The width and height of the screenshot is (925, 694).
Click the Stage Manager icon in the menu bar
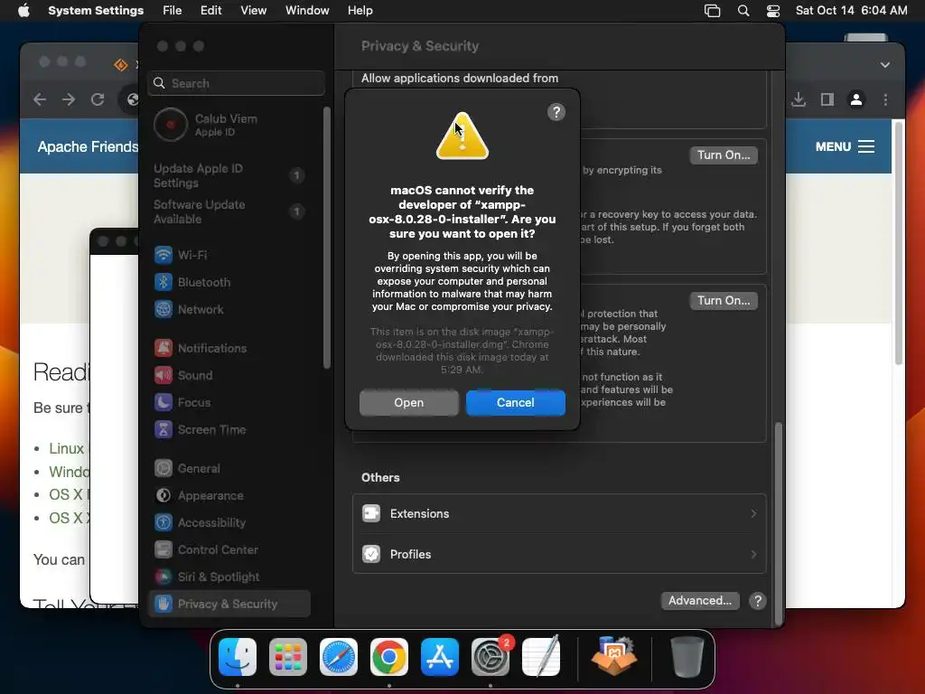point(713,11)
